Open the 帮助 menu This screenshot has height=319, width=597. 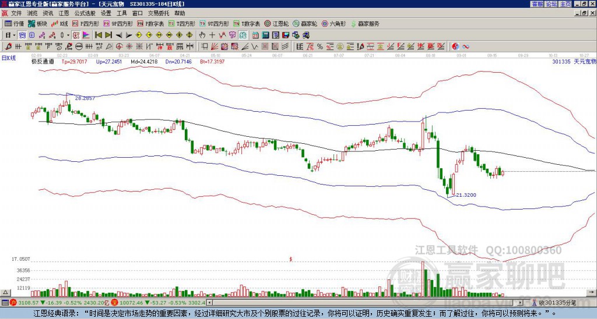click(x=180, y=13)
